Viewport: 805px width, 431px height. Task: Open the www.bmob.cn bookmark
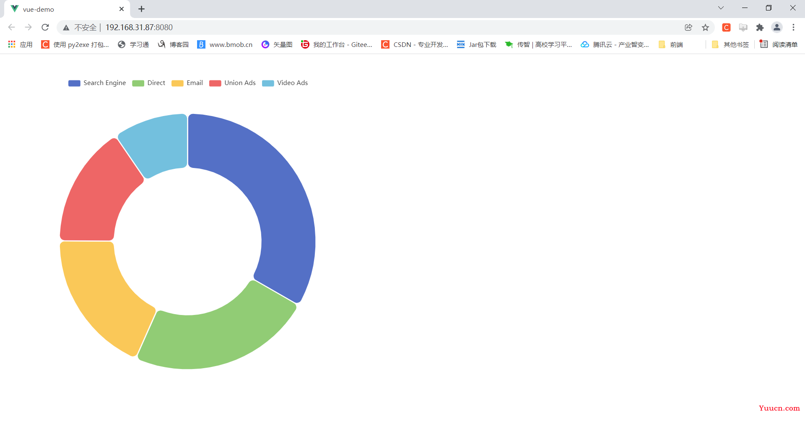(225, 44)
